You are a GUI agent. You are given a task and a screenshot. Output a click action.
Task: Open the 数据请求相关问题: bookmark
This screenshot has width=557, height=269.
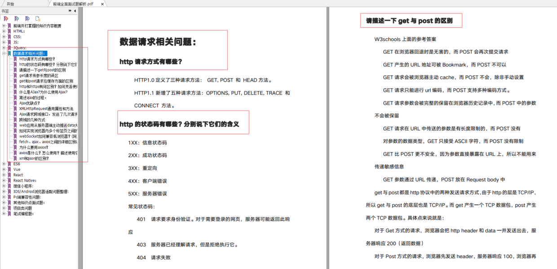point(29,53)
